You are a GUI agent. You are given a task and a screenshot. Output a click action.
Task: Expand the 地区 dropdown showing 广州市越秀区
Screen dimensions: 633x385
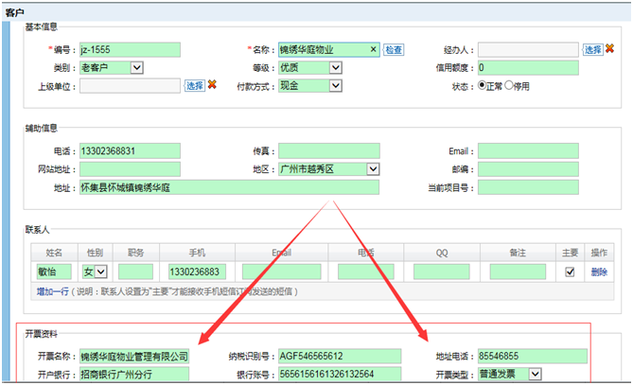373,168
